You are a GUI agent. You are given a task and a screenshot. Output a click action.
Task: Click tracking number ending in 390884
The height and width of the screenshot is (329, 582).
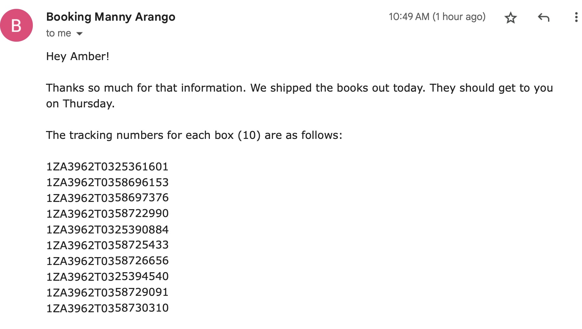click(107, 229)
